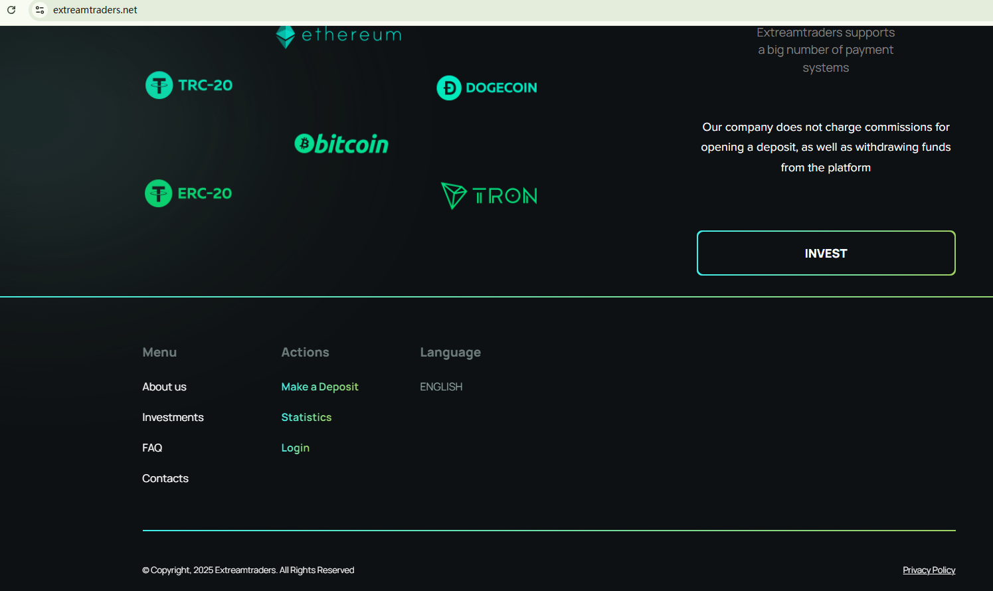Click the 'does not charge commissions' paragraph

[826, 147]
